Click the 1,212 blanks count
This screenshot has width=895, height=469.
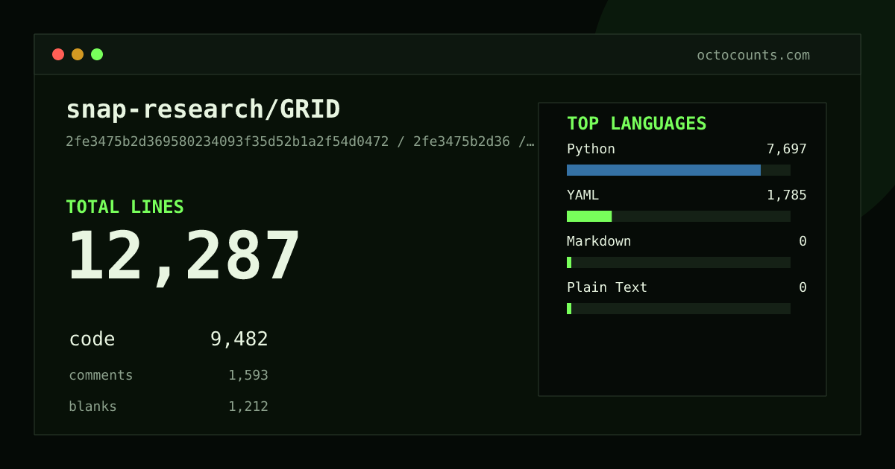pyautogui.click(x=248, y=406)
